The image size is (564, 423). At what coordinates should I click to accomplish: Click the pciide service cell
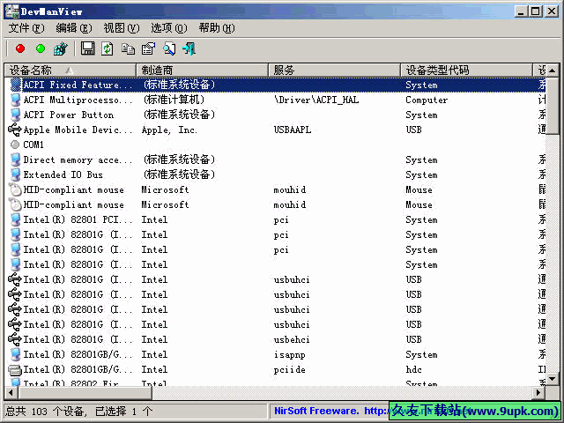(289, 370)
